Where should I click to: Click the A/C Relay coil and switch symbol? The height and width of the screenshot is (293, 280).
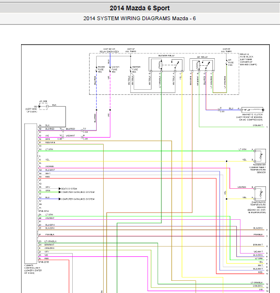[x=202, y=65]
